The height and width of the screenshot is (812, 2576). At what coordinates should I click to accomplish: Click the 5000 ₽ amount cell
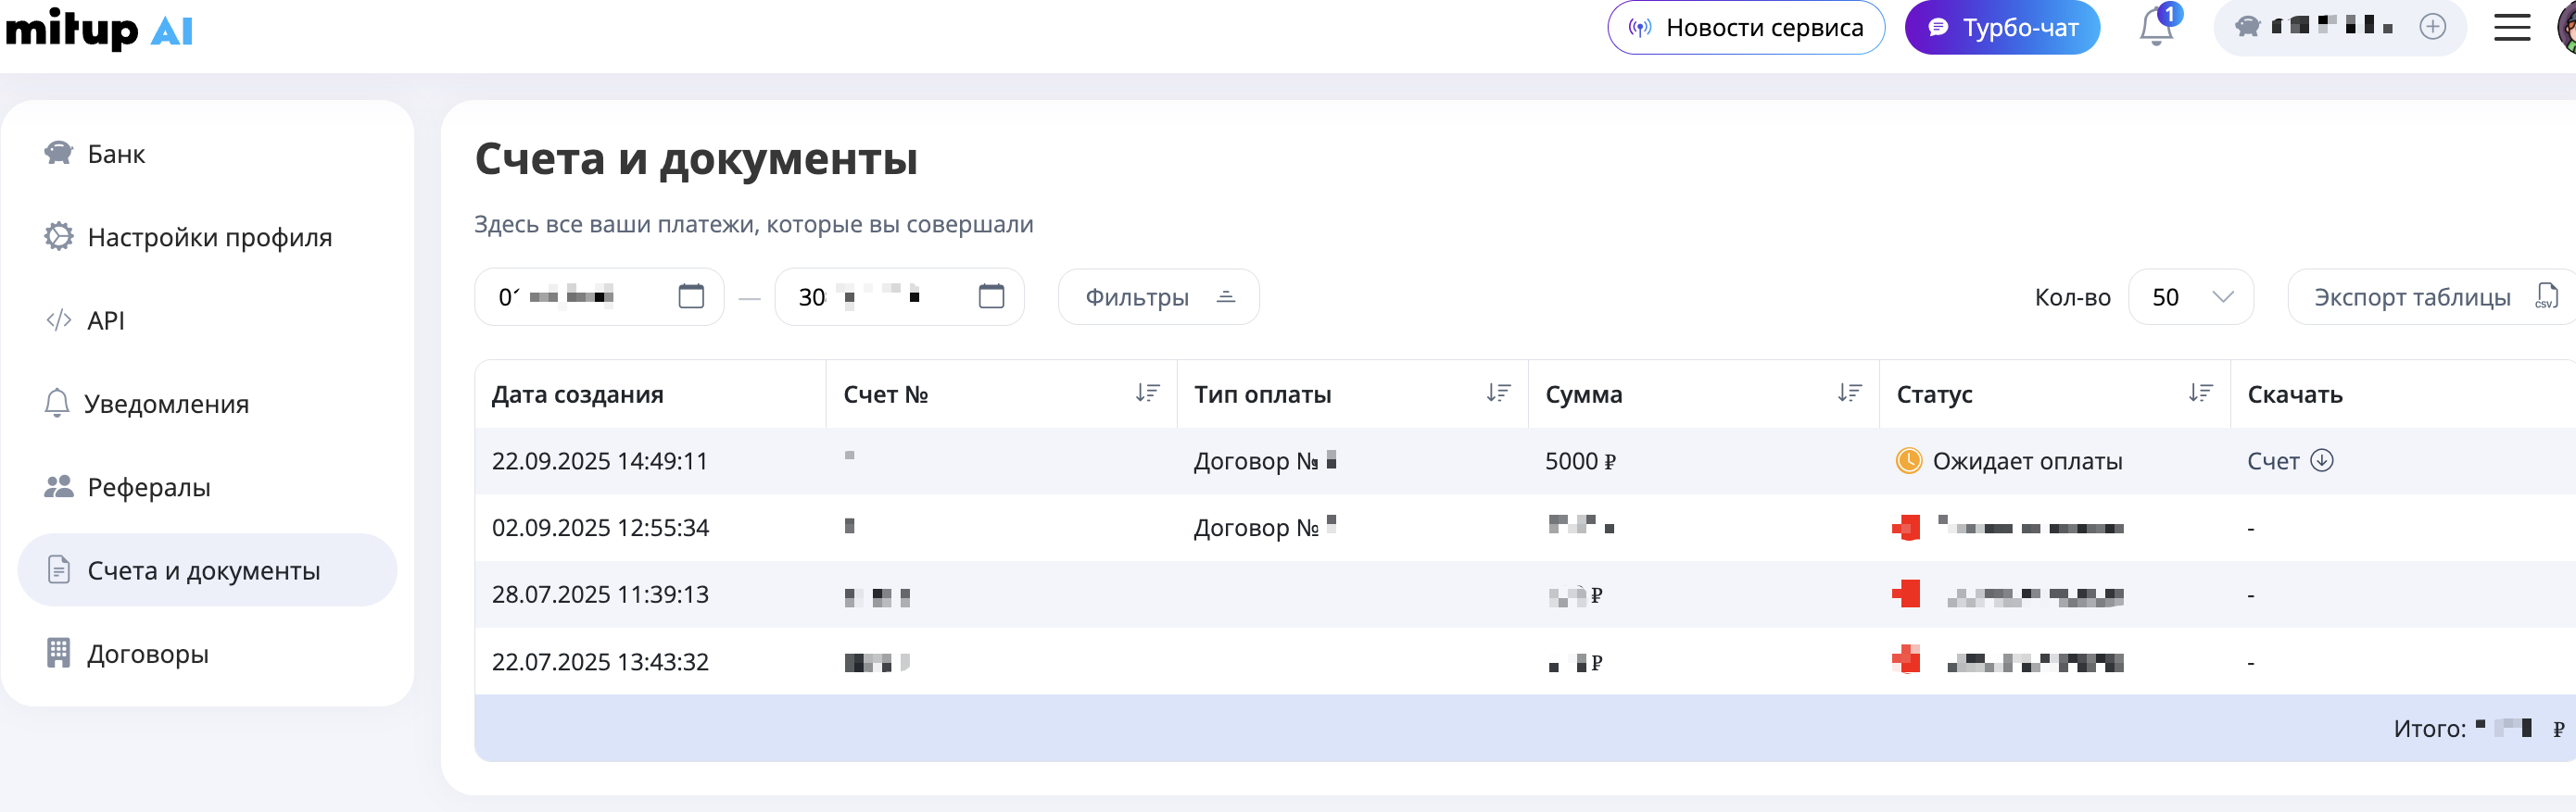[x=1580, y=461]
